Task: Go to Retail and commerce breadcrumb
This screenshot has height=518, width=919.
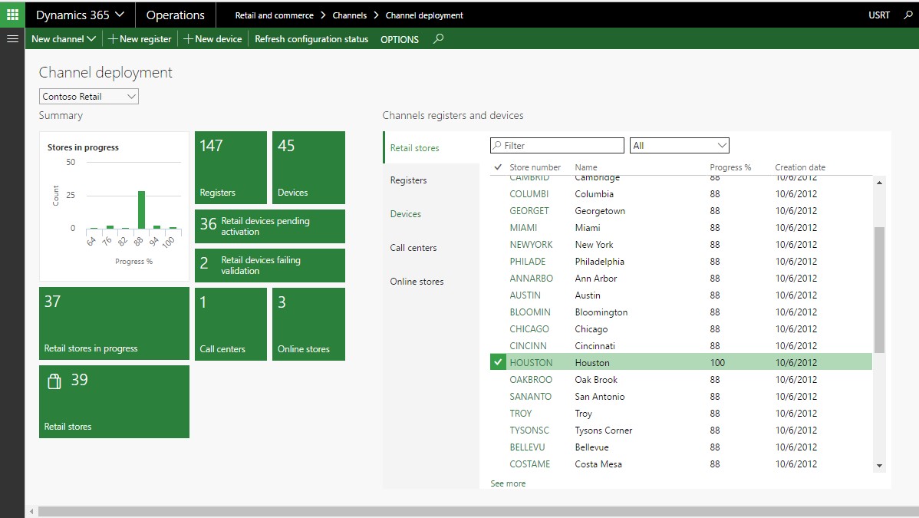Action: [x=275, y=15]
